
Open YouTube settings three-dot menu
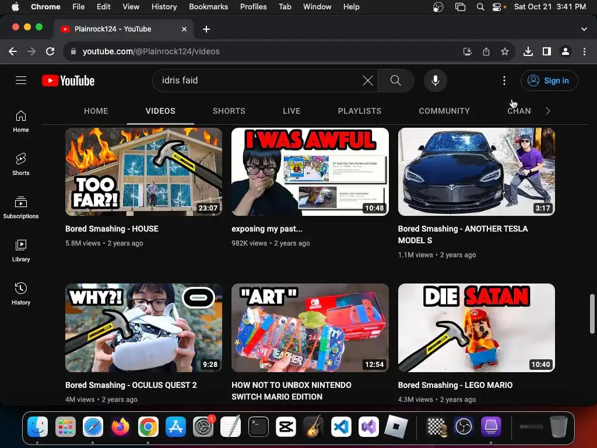(x=504, y=80)
